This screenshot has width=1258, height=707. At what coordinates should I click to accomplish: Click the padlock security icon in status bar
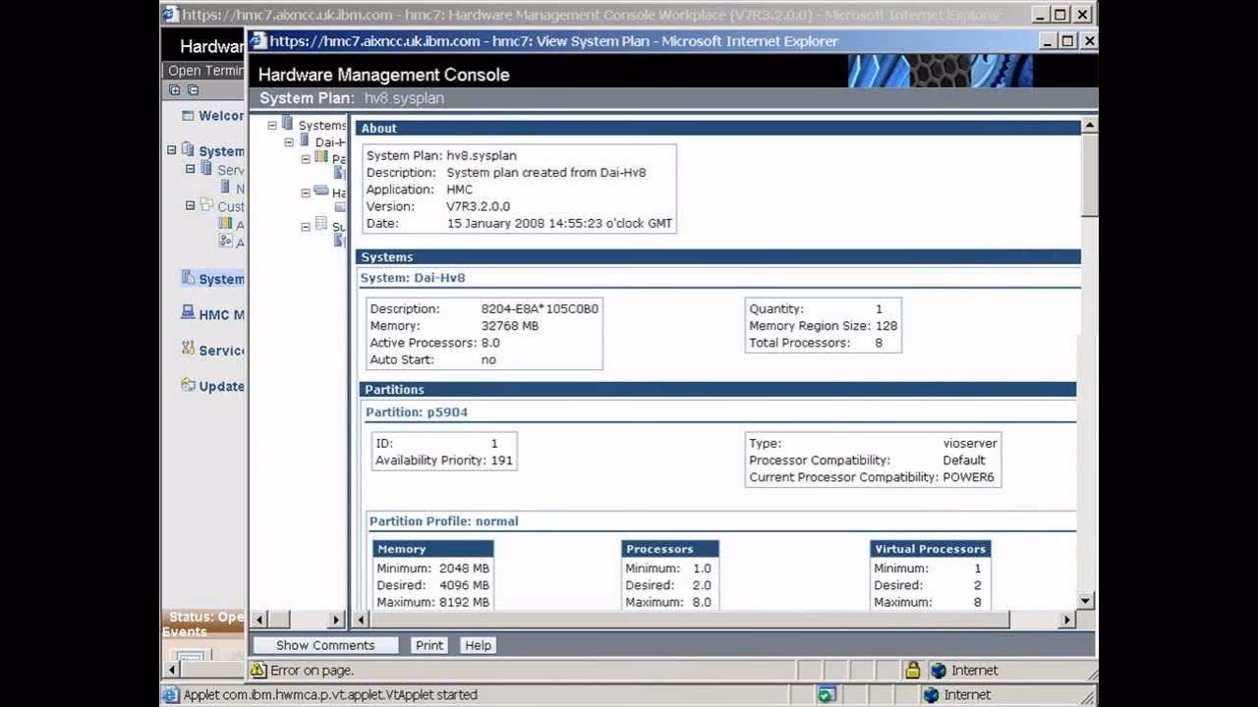point(911,670)
